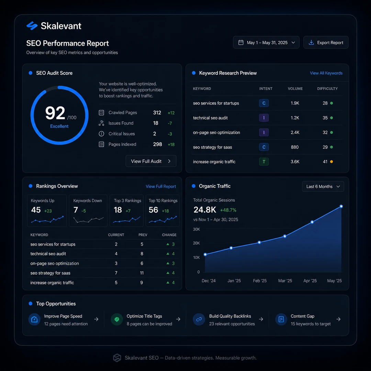Image resolution: width=371 pixels, height=371 pixels.
Task: Click the May '25 data point on traffic chart
Action: [341, 206]
